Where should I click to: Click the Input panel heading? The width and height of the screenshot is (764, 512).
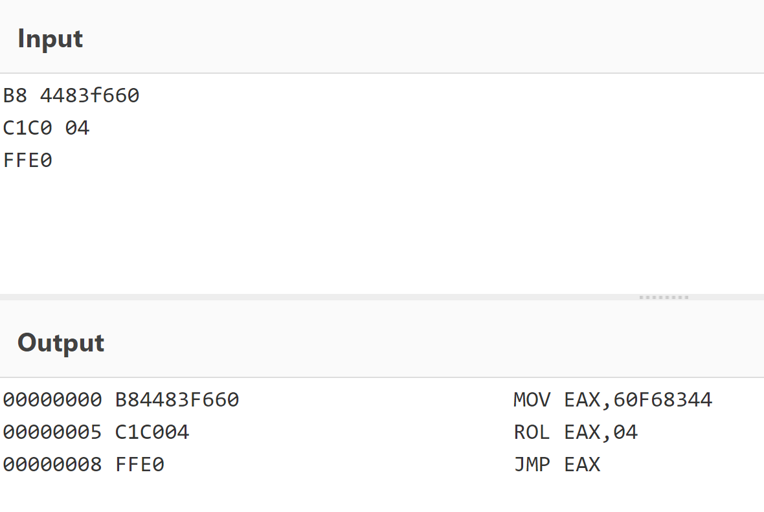51,39
